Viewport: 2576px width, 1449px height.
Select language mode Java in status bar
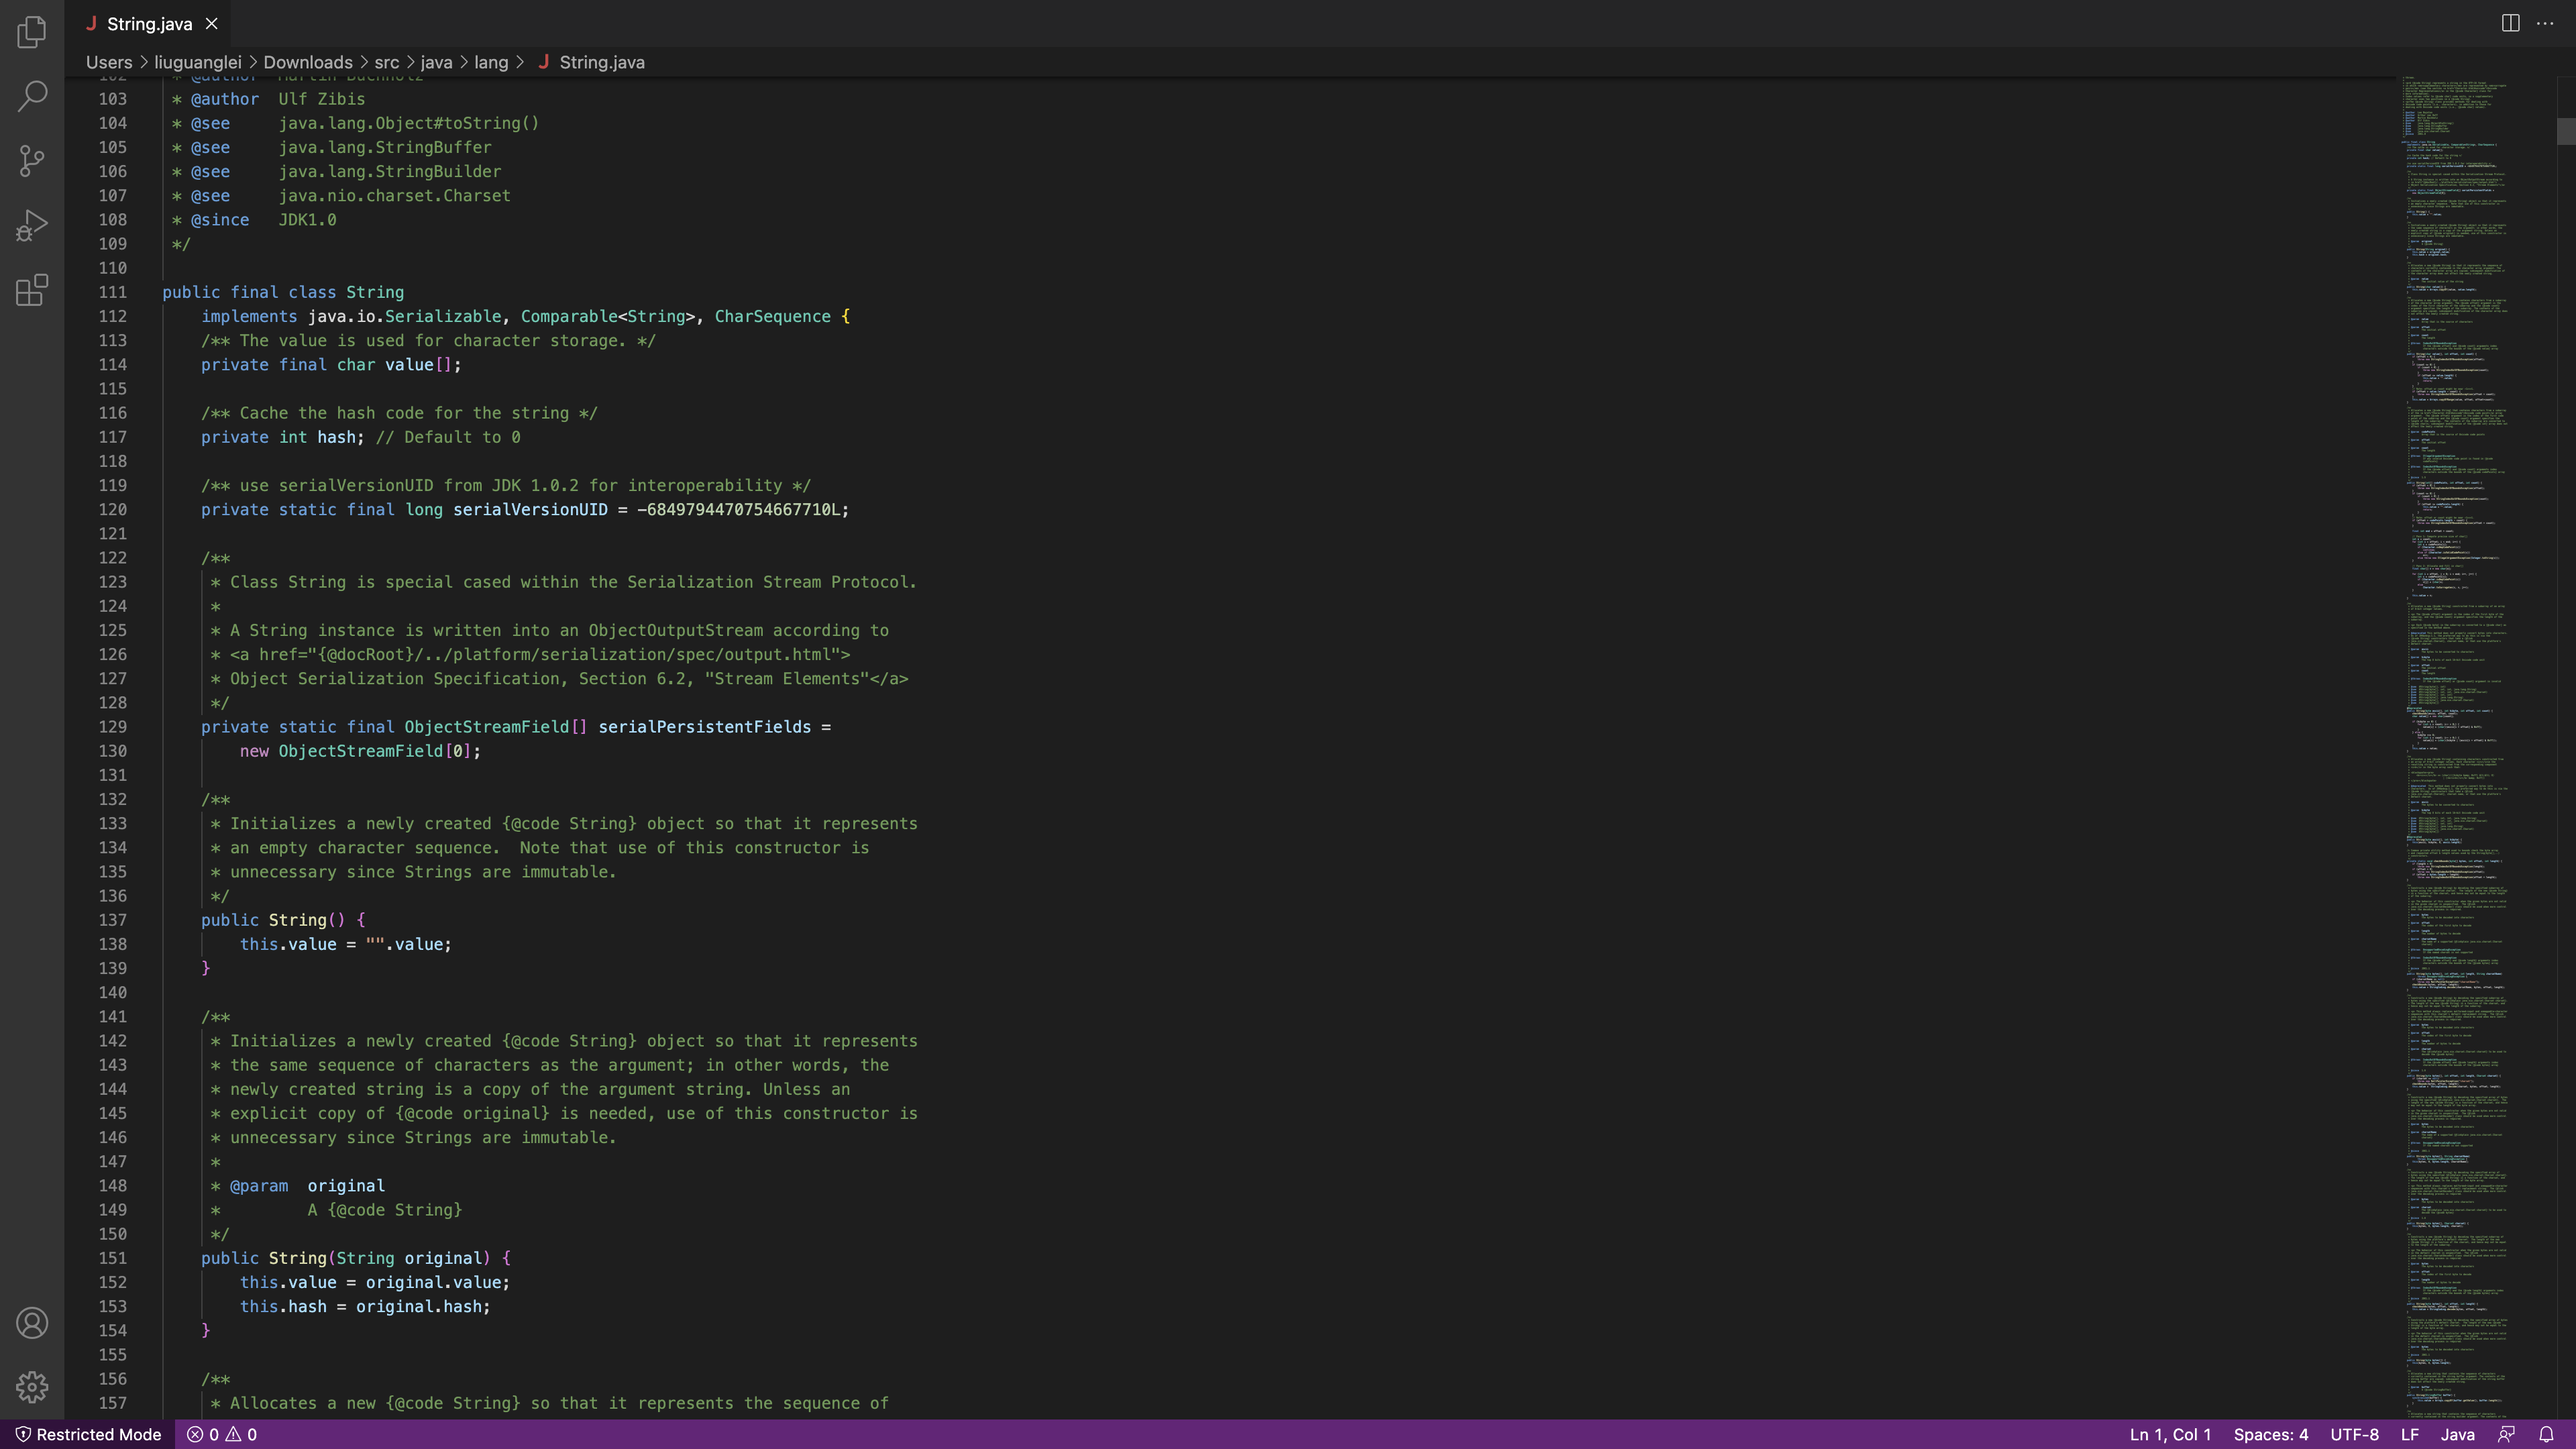pos(2458,1434)
